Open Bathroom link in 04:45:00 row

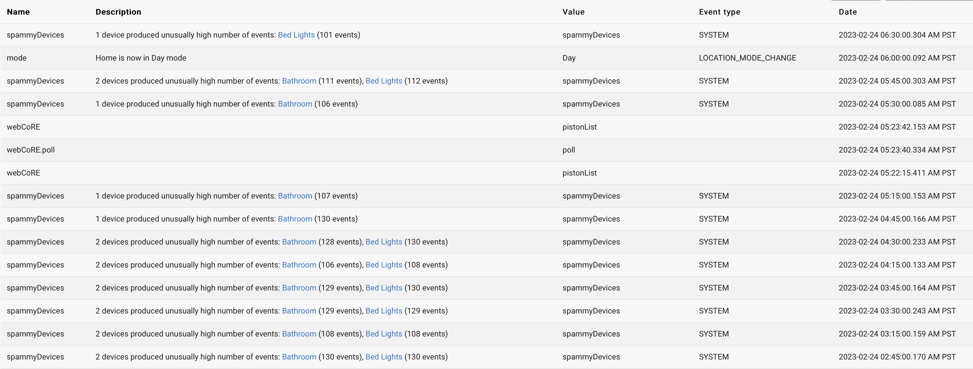pos(295,219)
